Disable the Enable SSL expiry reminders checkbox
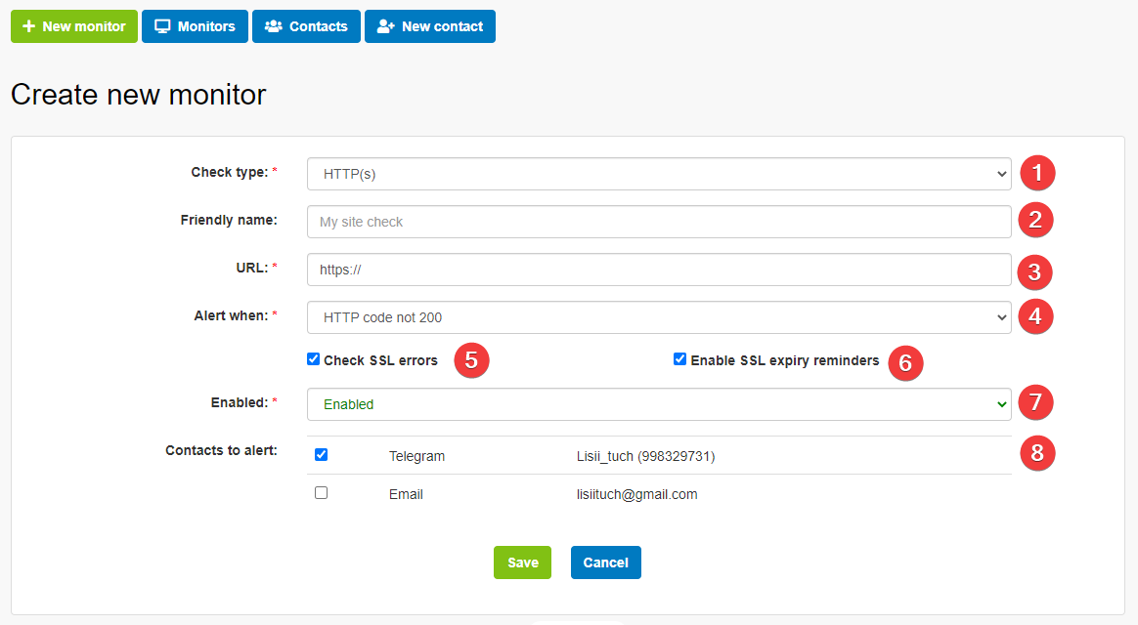The image size is (1138, 625). pos(680,359)
